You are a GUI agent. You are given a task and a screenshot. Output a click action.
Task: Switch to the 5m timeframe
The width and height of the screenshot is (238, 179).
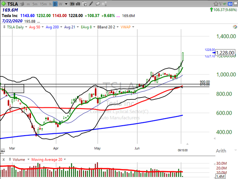[35, 4]
